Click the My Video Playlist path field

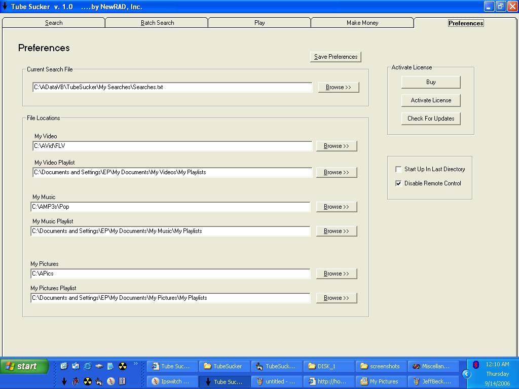172,172
